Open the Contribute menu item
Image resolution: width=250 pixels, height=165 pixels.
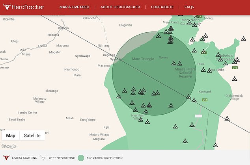[162, 7]
